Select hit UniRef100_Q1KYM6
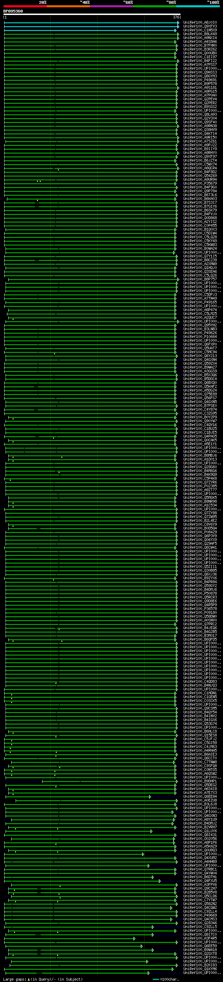 coord(200,969)
